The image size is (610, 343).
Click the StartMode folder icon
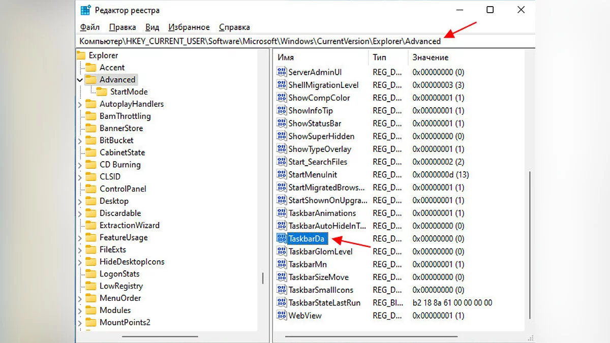coord(102,92)
